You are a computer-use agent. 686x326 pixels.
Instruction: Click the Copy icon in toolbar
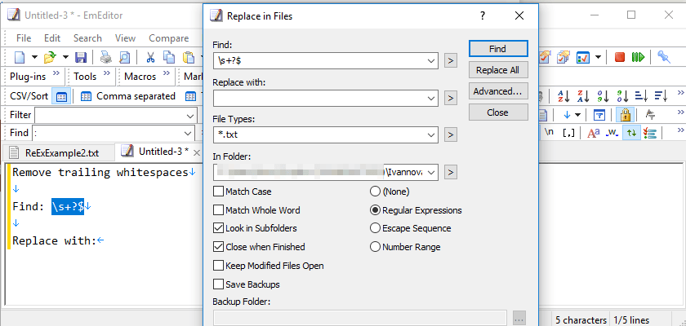pyautogui.click(x=169, y=57)
